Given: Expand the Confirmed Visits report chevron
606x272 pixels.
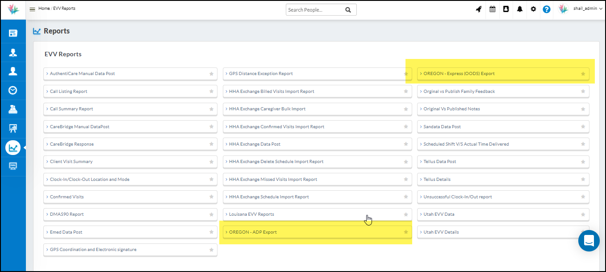Looking at the screenshot, I should coord(47,197).
